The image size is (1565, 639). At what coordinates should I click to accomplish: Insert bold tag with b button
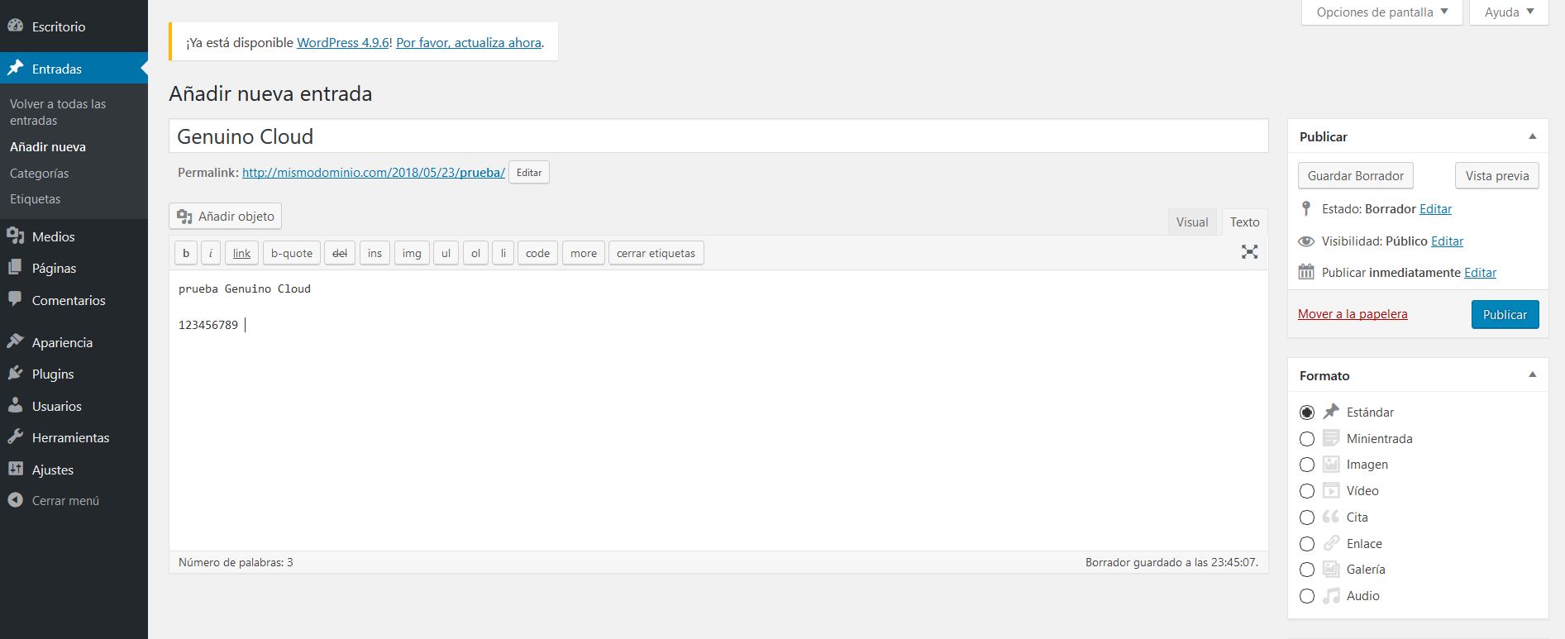click(x=186, y=253)
